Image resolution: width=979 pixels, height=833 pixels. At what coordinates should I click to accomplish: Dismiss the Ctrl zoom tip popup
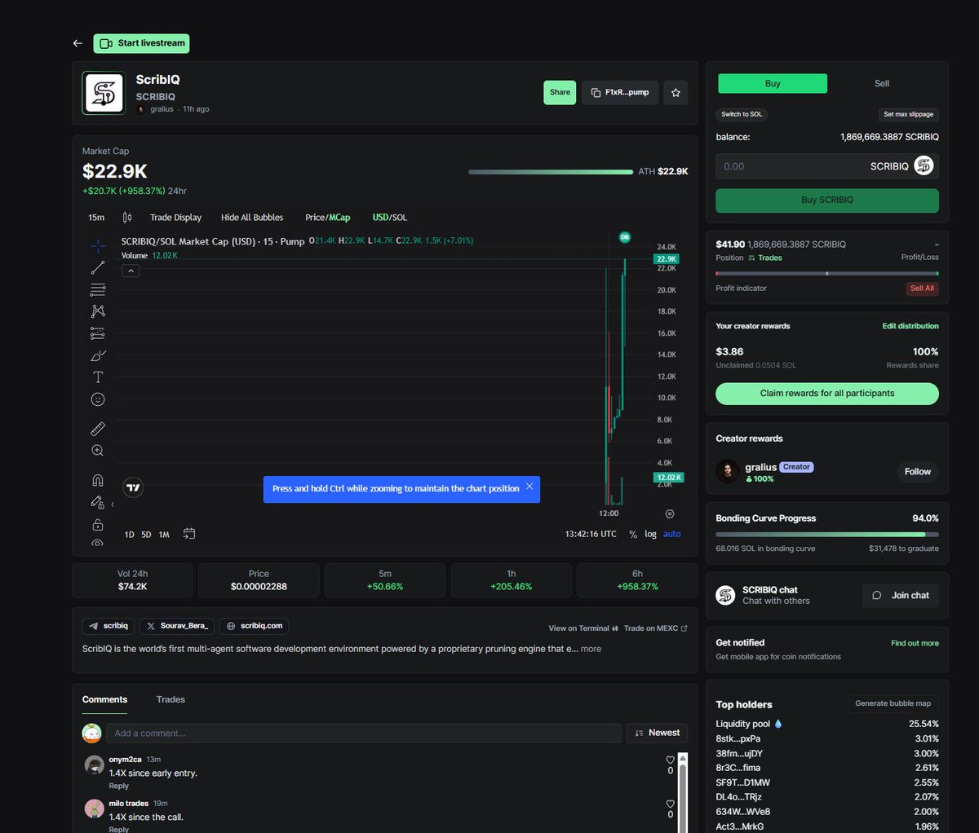pyautogui.click(x=529, y=487)
